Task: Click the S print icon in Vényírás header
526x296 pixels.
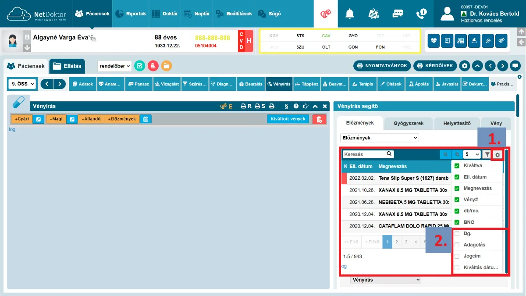Action: [260, 106]
